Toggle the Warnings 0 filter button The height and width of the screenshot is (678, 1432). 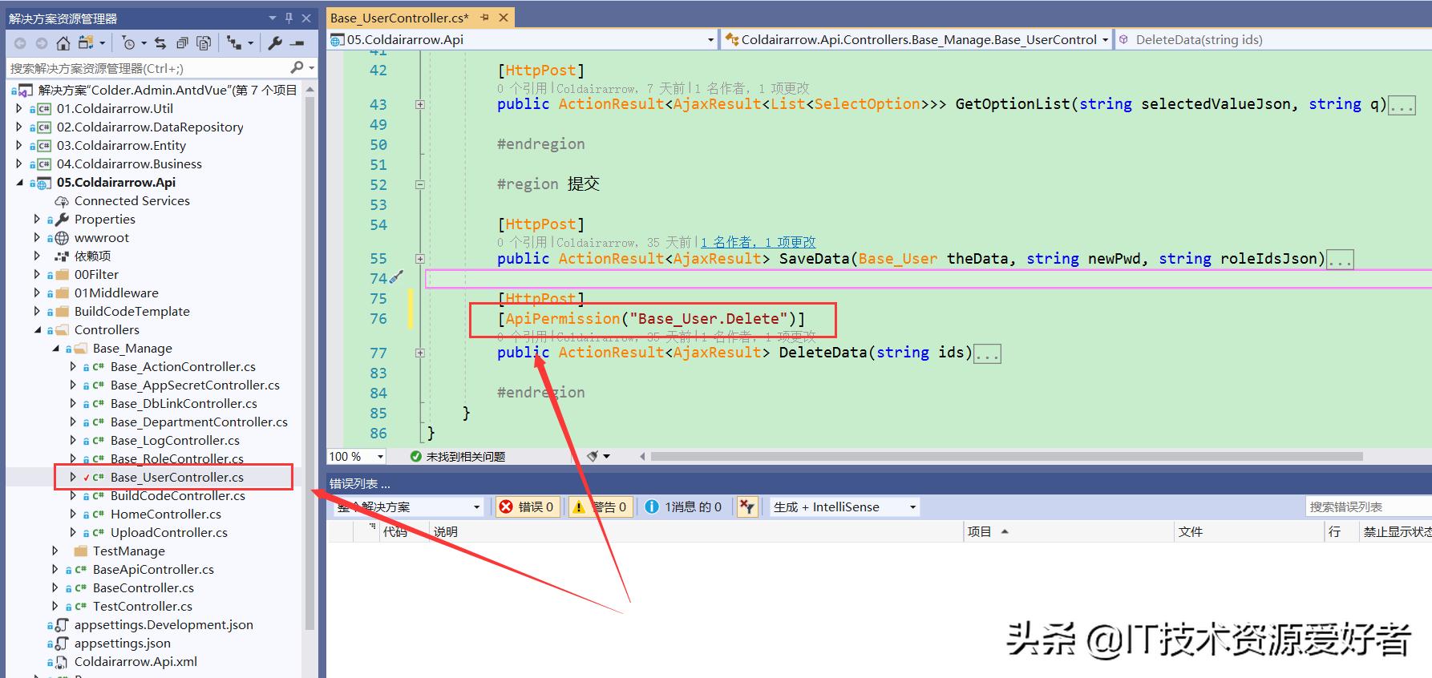tap(601, 506)
